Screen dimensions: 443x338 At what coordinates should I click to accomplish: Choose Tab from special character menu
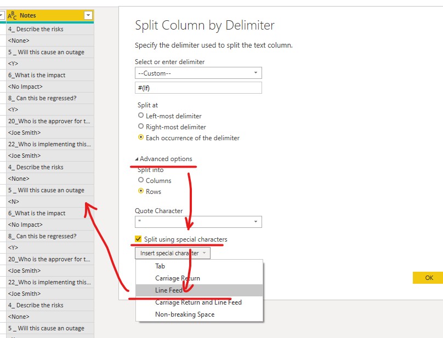(199, 266)
